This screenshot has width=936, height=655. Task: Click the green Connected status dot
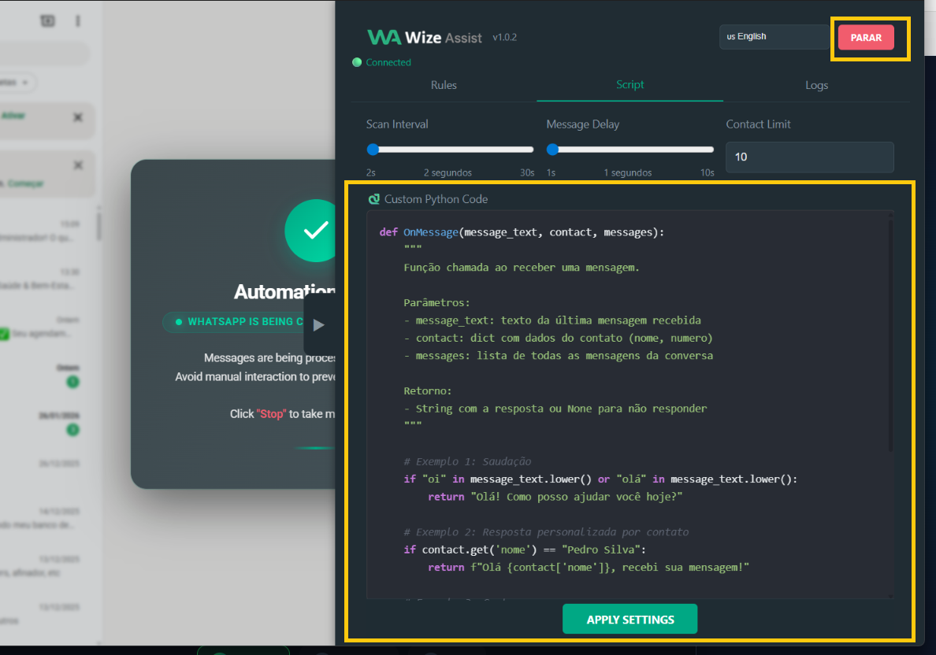pos(357,62)
